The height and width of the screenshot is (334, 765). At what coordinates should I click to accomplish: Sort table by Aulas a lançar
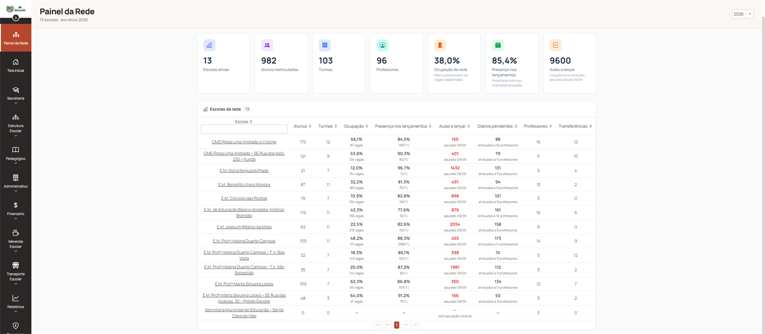455,126
